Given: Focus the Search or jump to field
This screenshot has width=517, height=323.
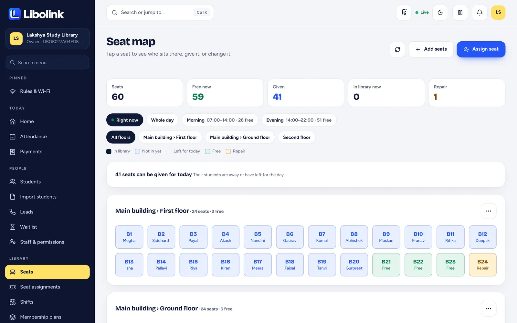Looking at the screenshot, I should pyautogui.click(x=160, y=13).
